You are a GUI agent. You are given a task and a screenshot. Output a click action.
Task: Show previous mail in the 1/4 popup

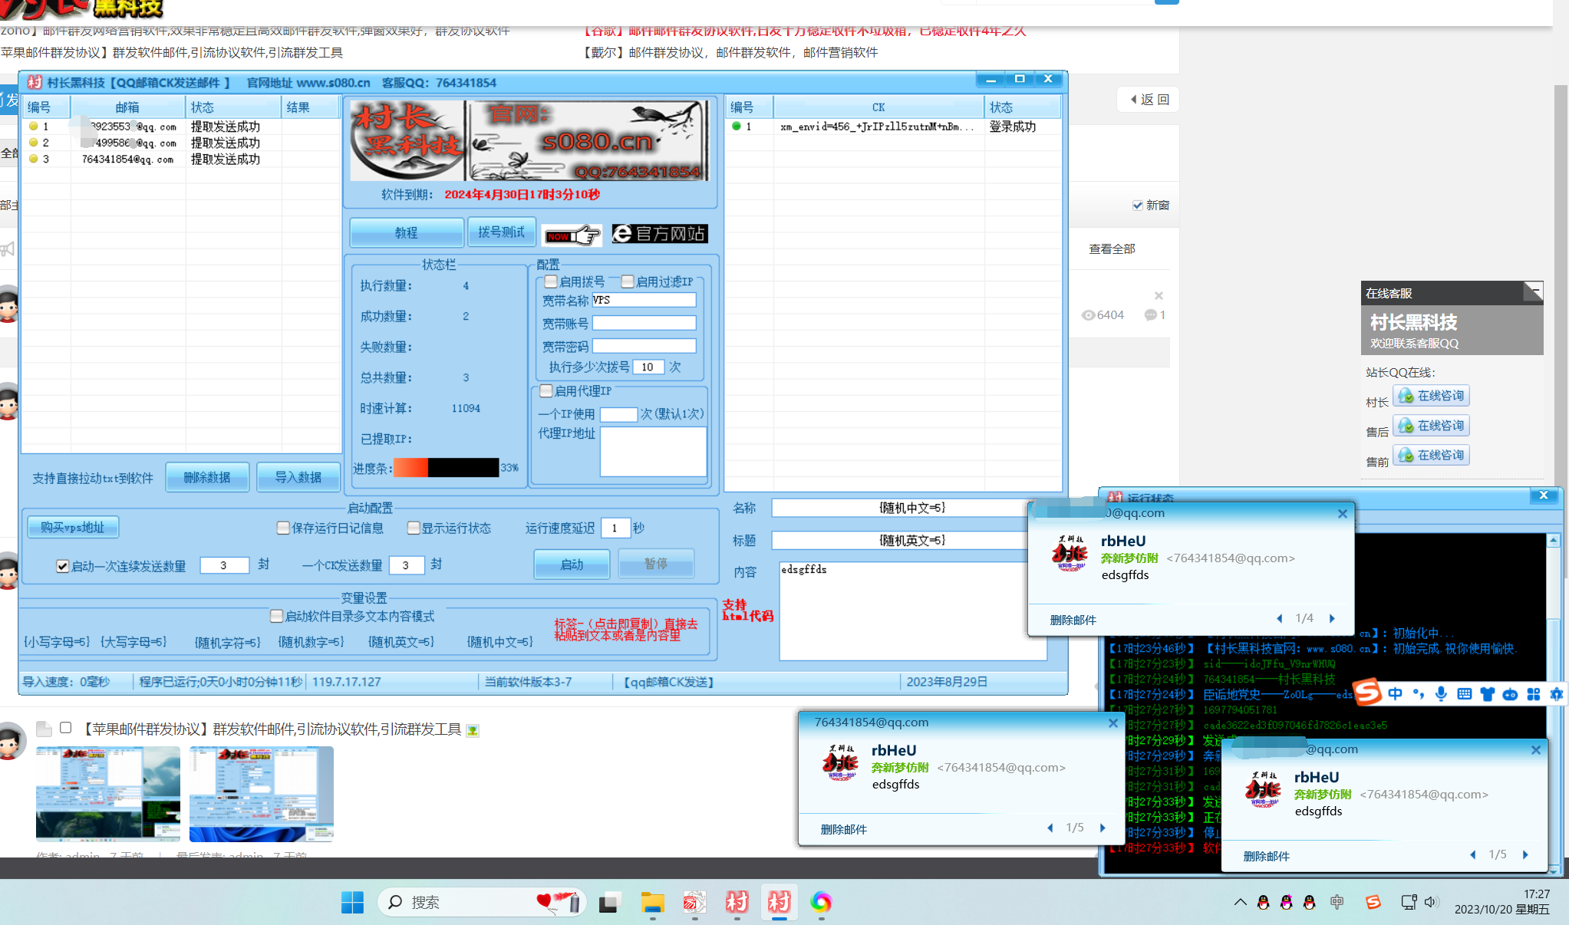(x=1279, y=618)
